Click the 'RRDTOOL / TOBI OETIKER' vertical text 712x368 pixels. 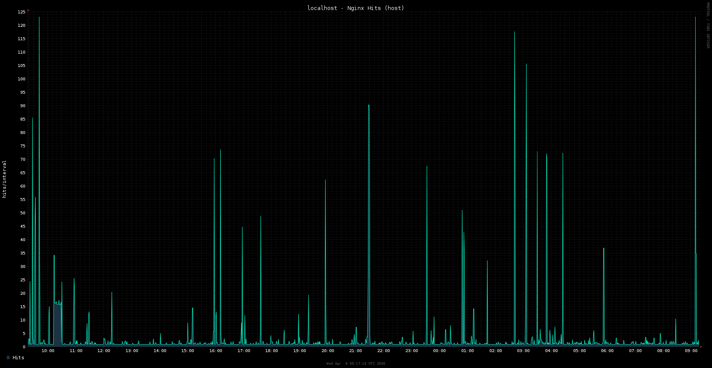[x=708, y=25]
